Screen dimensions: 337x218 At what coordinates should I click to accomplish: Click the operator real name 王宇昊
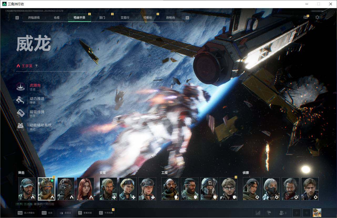tap(27, 66)
